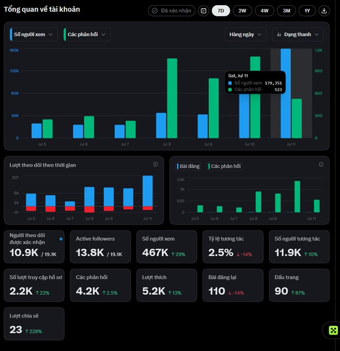Click the 179,351 value in tooltip

pyautogui.click(x=273, y=83)
